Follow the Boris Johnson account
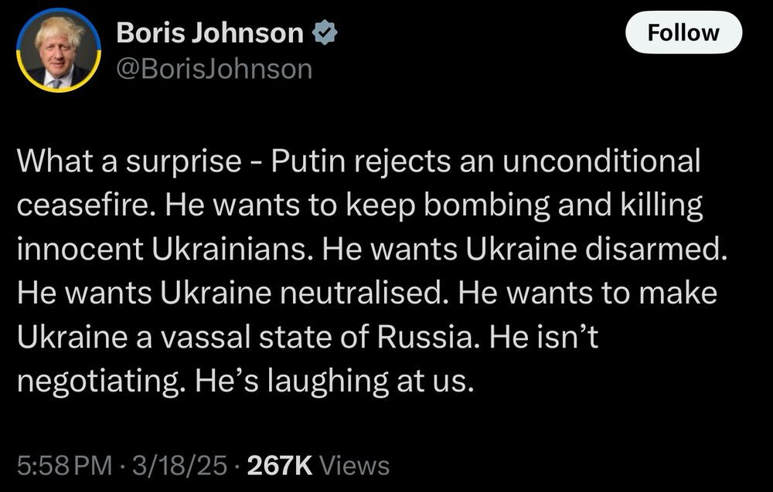The image size is (773, 492). [683, 32]
